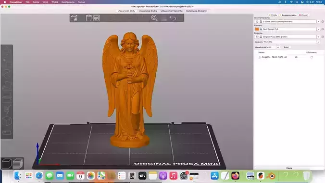325x183 pixels.
Task: Click the Arrange objects icon in top toolbar
Action: pyautogui.click(x=96, y=18)
